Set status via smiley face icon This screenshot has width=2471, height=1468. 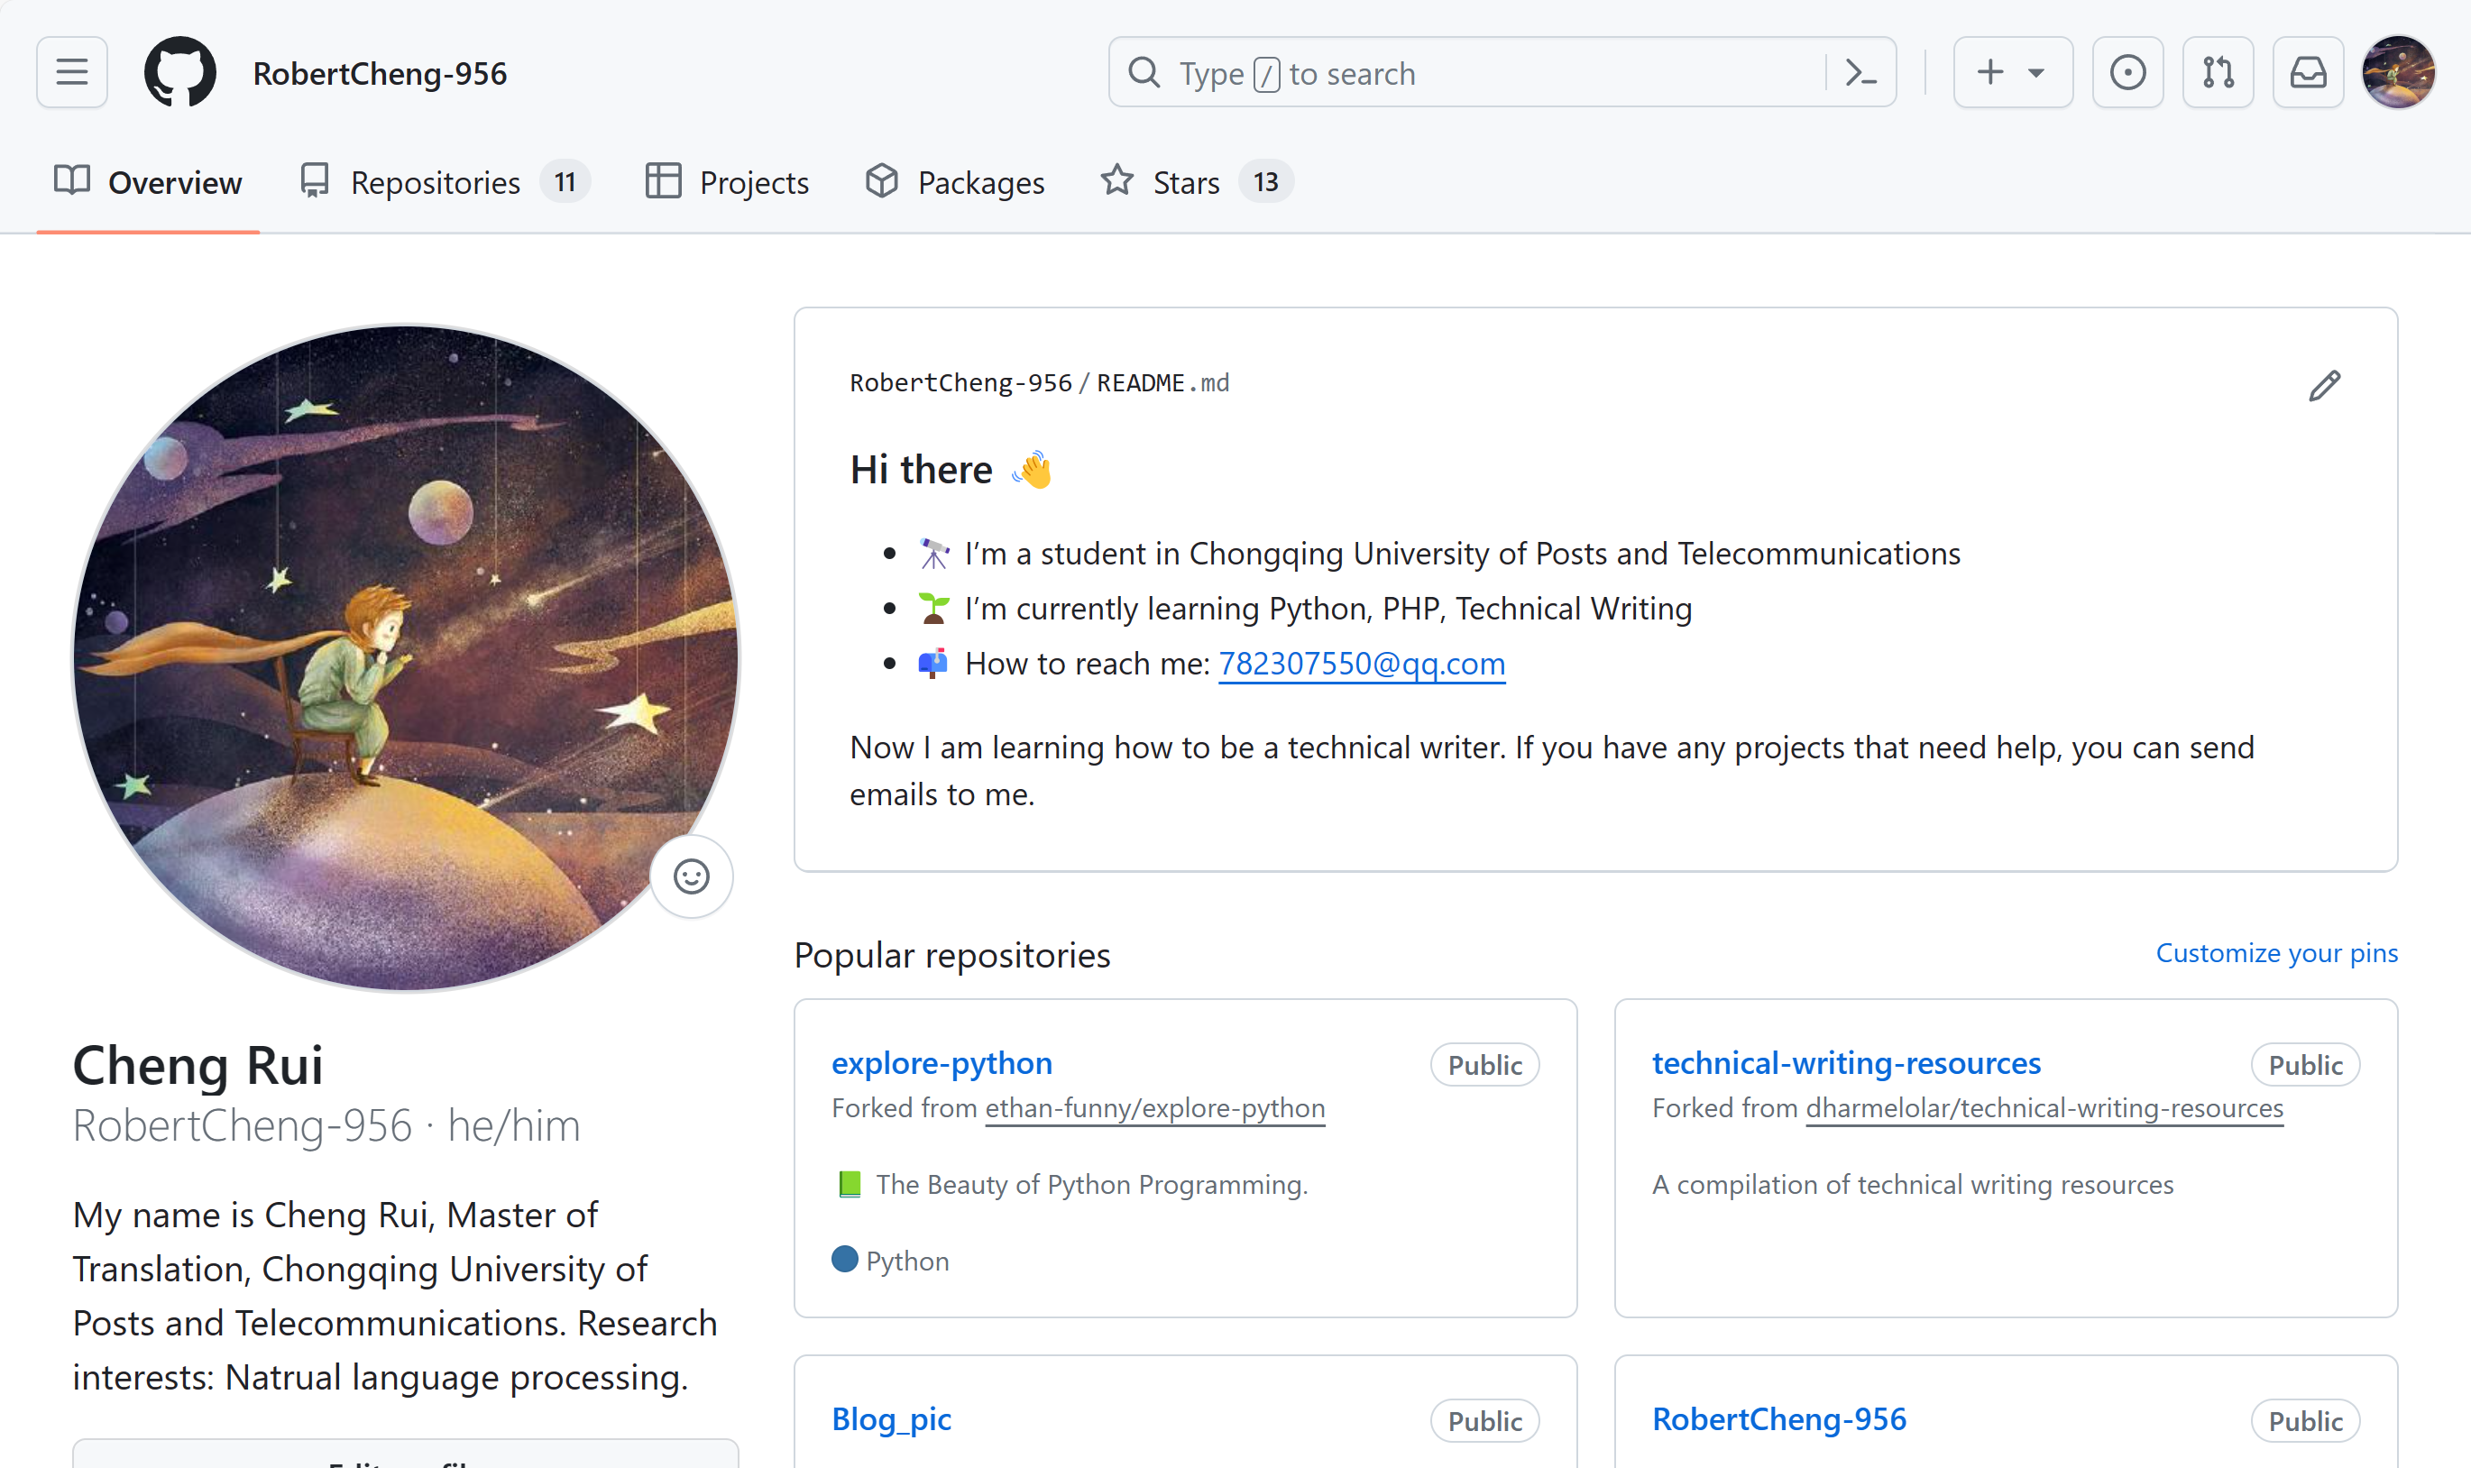691,876
